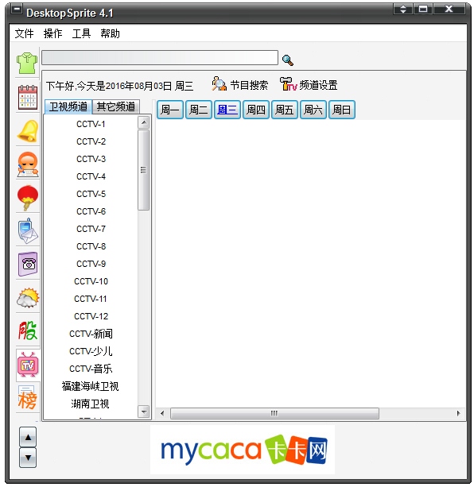Select channel CCTV-11
The height and width of the screenshot is (487, 474).
[91, 299]
